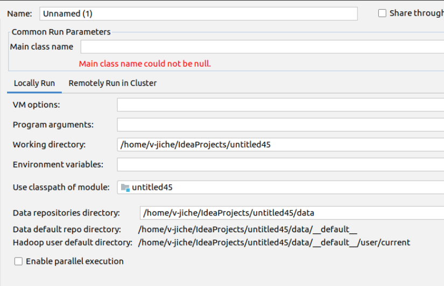Click the Program arguments field
The height and width of the screenshot is (286, 444).
point(280,125)
